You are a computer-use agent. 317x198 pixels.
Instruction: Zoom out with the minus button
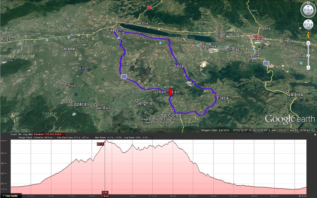click(308, 68)
